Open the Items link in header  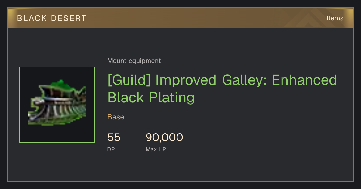tap(335, 18)
